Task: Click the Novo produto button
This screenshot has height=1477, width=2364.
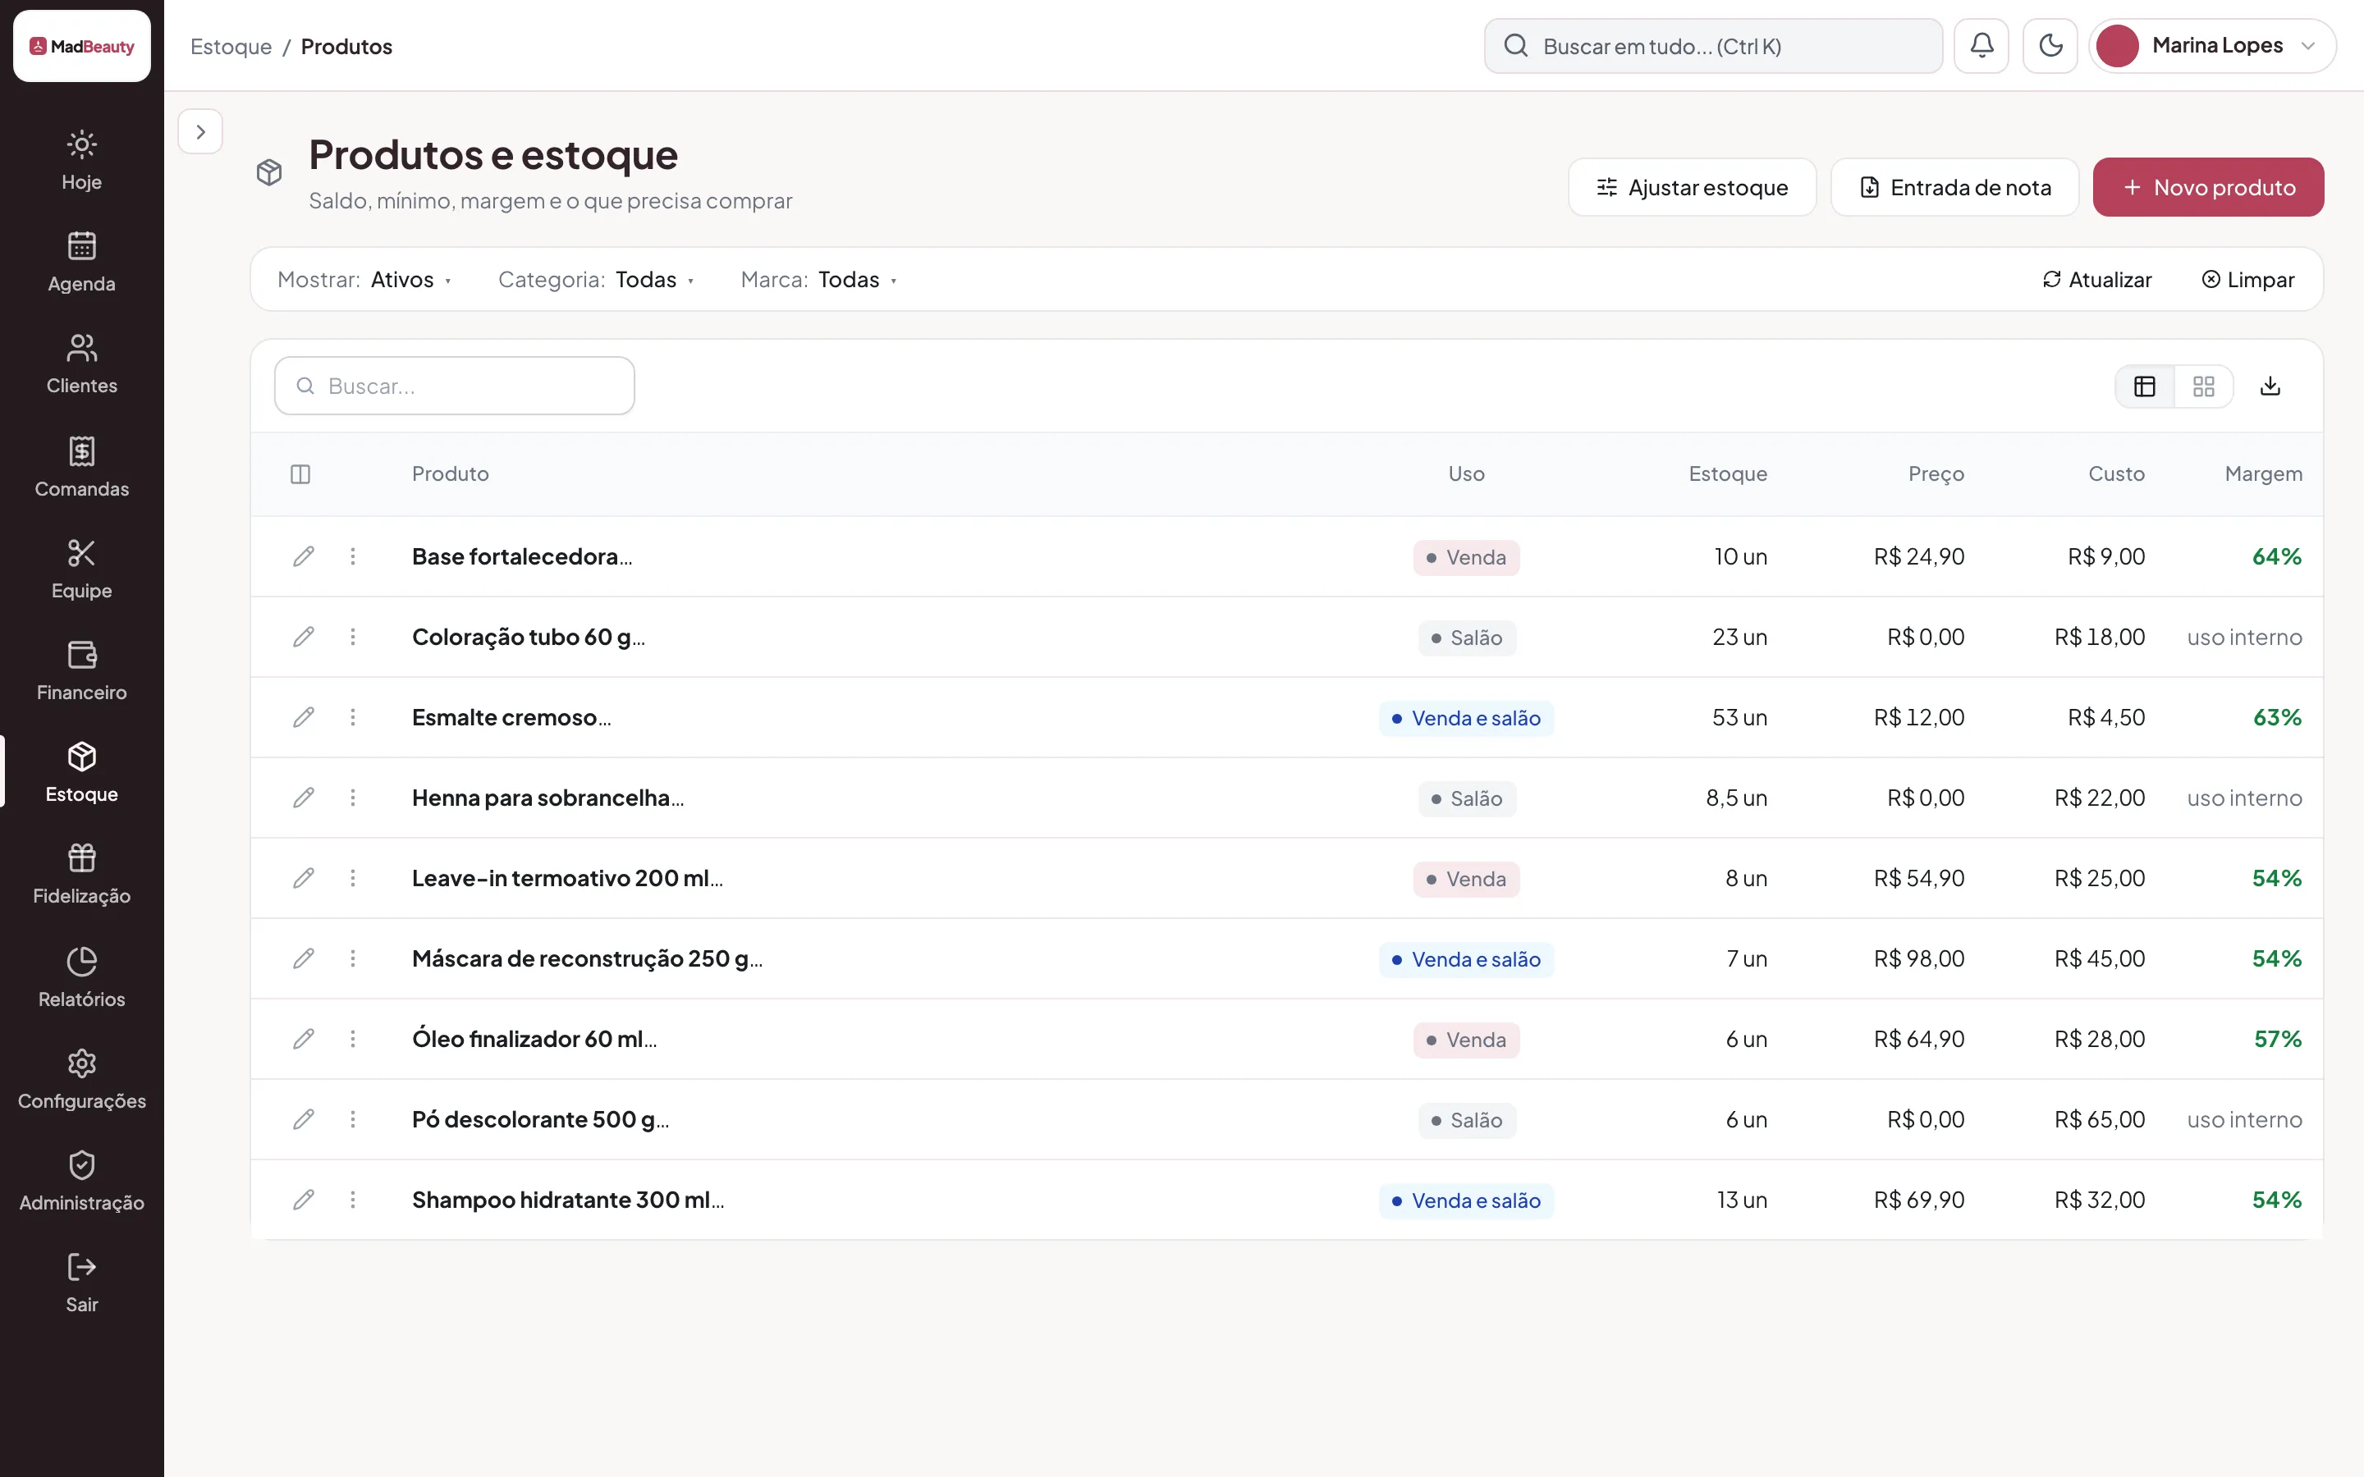Action: coord(2208,188)
